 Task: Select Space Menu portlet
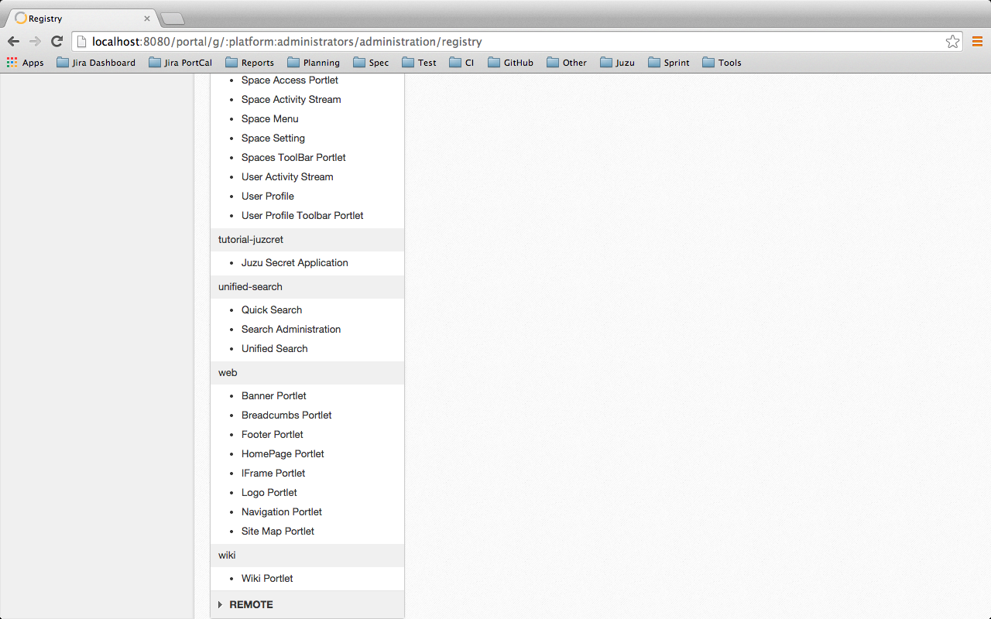[269, 119]
